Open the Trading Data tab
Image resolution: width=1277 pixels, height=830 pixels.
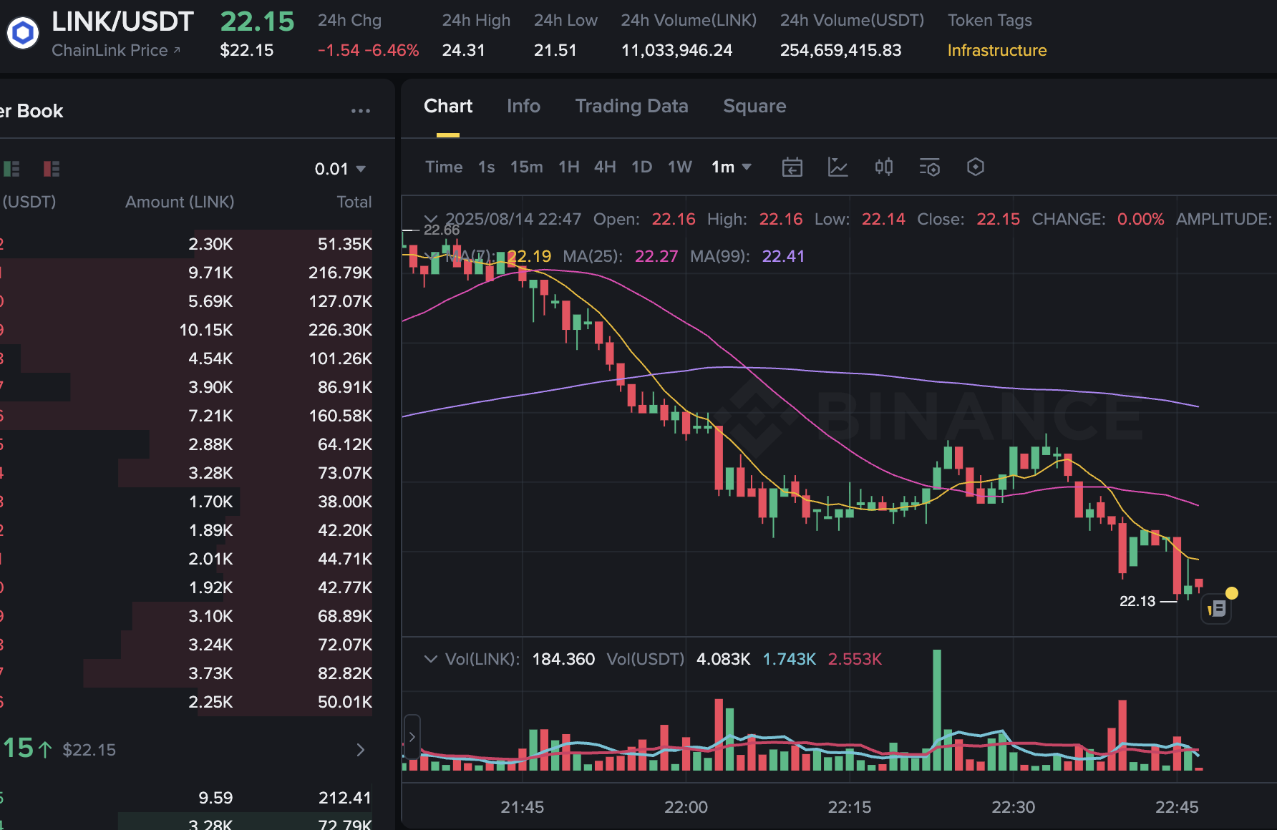(x=631, y=107)
